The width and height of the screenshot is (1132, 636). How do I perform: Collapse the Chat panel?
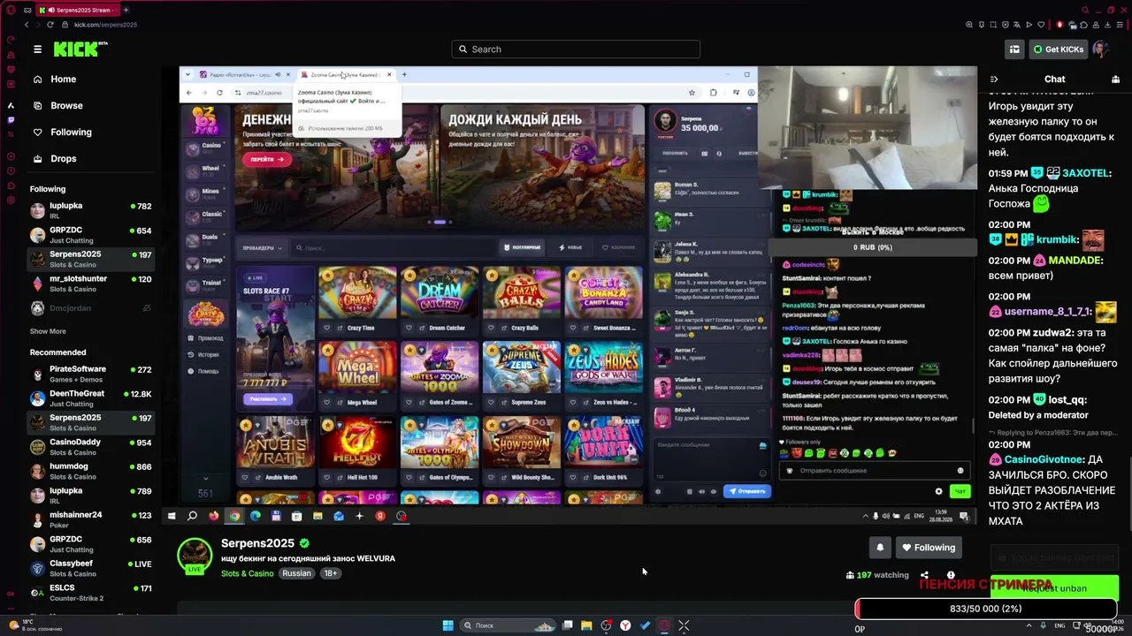[x=994, y=79]
